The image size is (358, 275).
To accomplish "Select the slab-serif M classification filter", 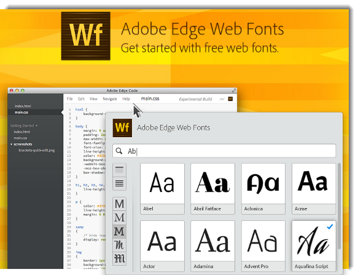I will click(119, 231).
